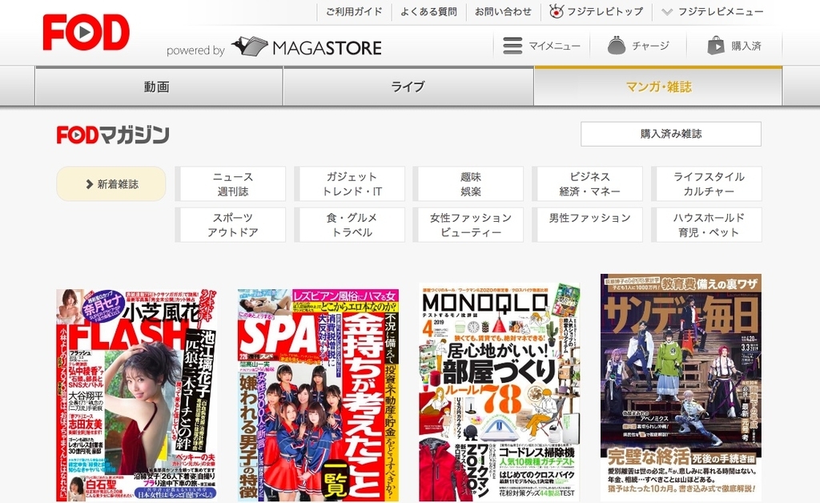Switch to the ライブ tab
Image resolution: width=820 pixels, height=503 pixels.
point(408,87)
